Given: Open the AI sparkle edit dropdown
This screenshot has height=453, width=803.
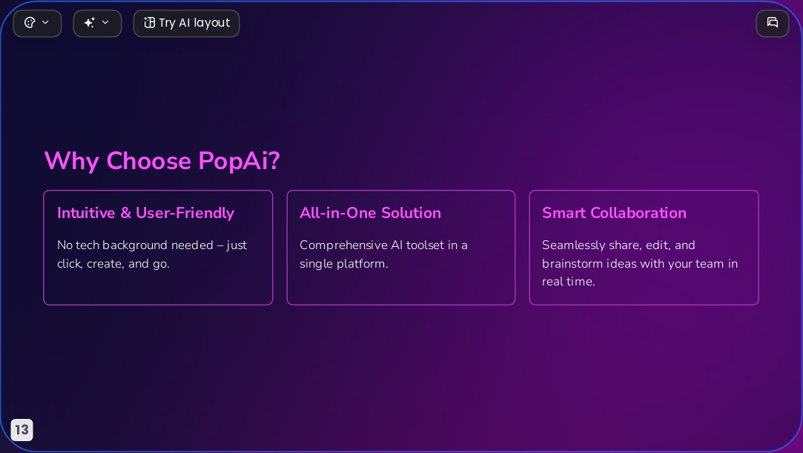Looking at the screenshot, I should pos(97,23).
